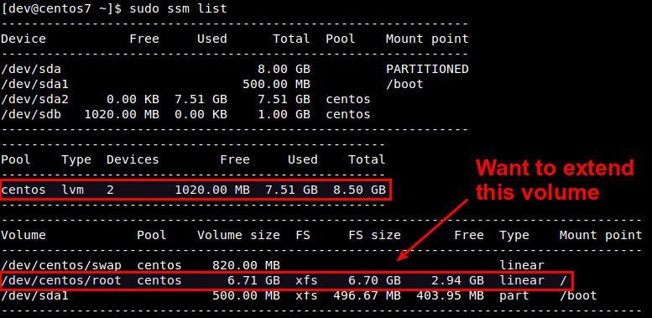Image resolution: width=652 pixels, height=318 pixels.
Task: Click the 'FS size' column header
Action: (374, 235)
